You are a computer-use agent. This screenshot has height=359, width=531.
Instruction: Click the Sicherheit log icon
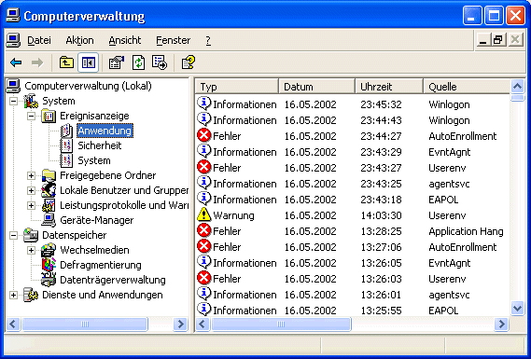click(66, 145)
